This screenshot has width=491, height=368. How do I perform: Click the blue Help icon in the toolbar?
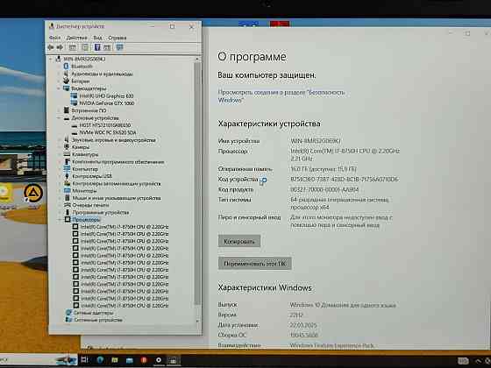click(97, 47)
